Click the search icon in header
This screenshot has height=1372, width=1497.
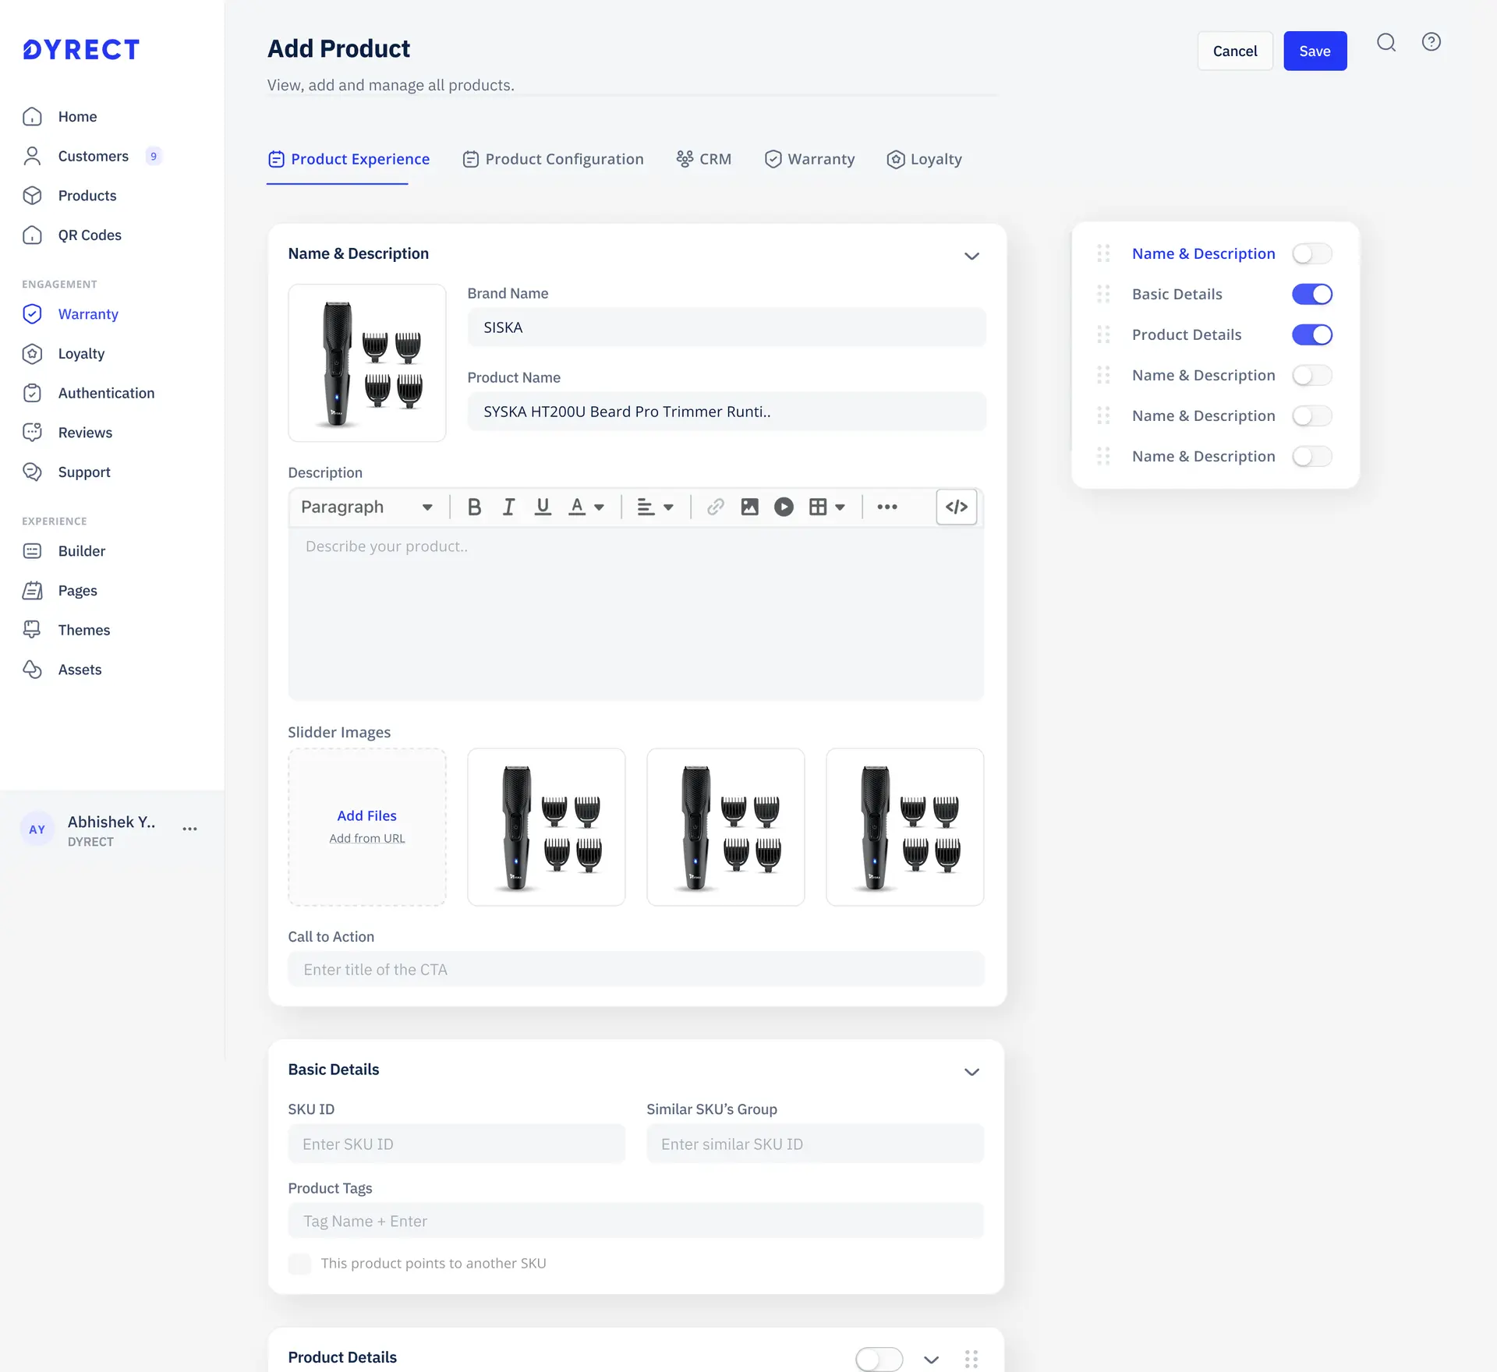(1386, 42)
